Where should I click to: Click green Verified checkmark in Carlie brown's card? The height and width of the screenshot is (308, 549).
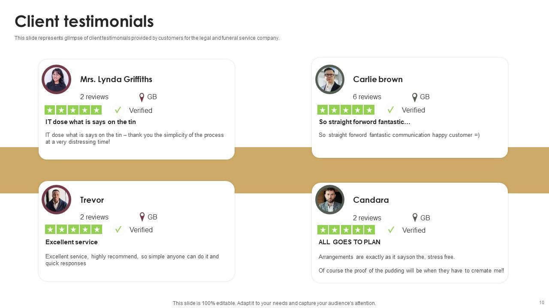pyautogui.click(x=391, y=110)
